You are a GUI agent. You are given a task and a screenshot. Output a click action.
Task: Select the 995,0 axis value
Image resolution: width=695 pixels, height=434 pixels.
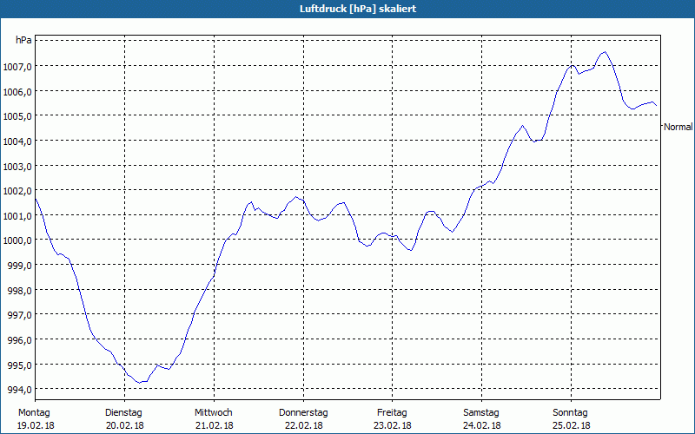click(x=19, y=365)
